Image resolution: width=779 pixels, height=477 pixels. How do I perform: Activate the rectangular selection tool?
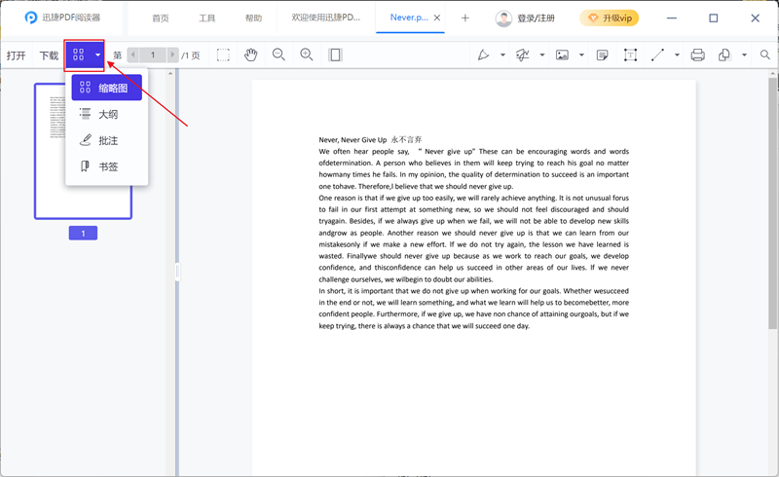click(223, 55)
